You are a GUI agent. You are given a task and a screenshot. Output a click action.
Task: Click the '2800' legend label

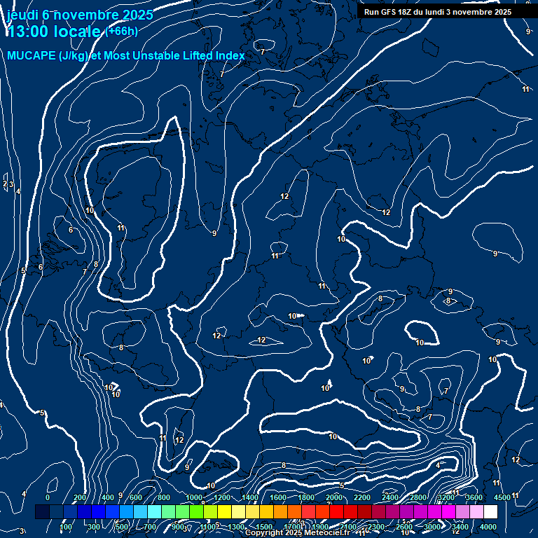tap(418, 497)
